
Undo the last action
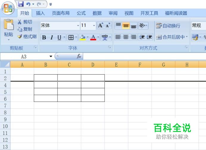(28, 4)
